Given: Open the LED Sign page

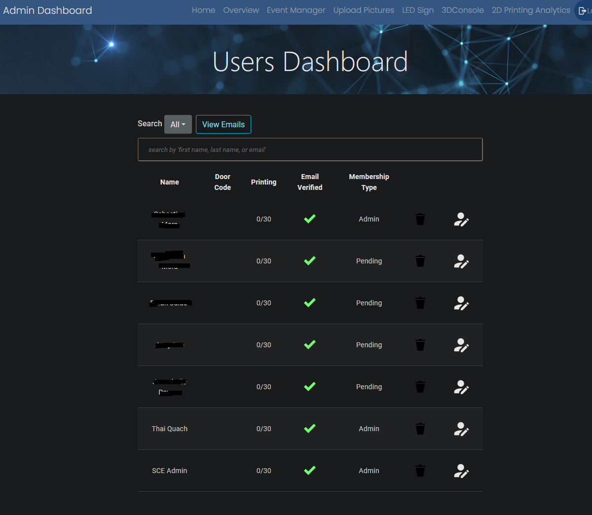Looking at the screenshot, I should pyautogui.click(x=418, y=10).
